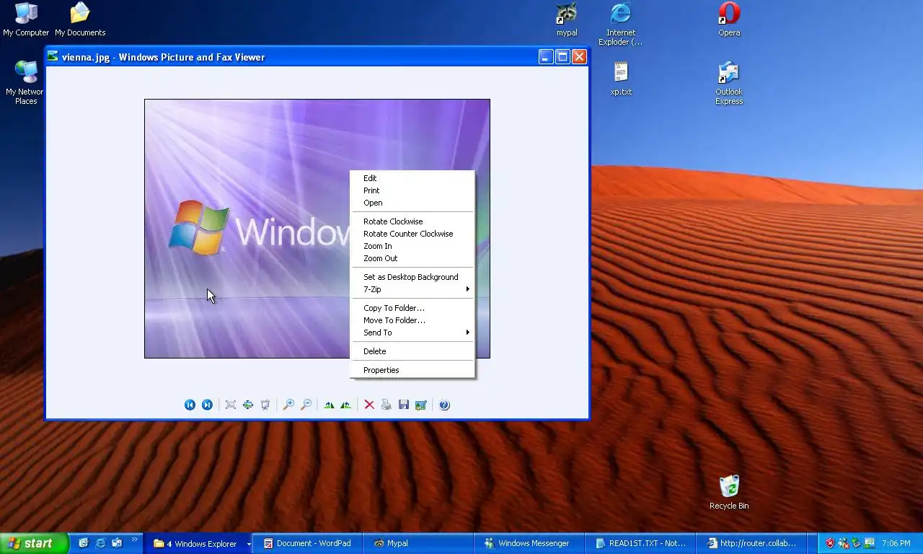Open the My Computer desktop icon

[x=26, y=19]
